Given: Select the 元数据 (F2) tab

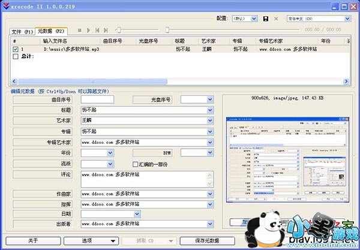Looking at the screenshot, I should click(51, 30).
